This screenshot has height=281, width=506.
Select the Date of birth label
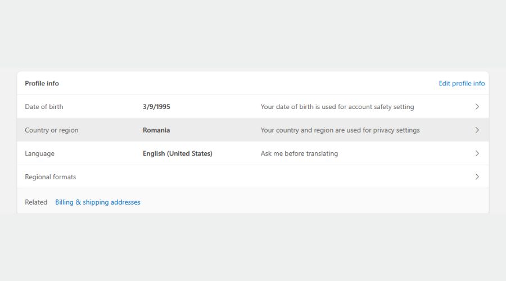pos(44,107)
